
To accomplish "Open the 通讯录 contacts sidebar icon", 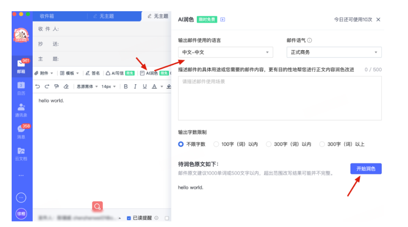I will tap(22, 110).
